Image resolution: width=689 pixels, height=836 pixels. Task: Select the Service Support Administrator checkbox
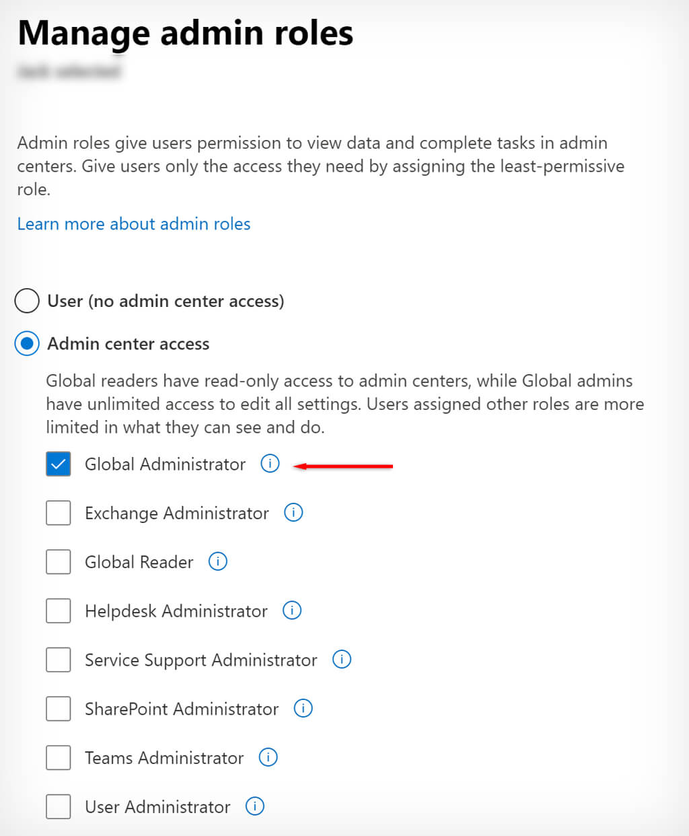tap(59, 660)
